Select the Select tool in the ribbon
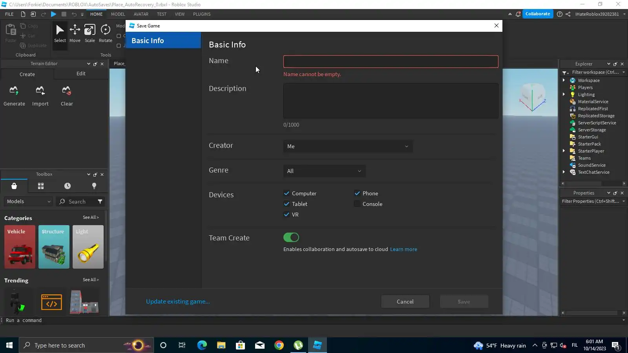 tap(60, 33)
